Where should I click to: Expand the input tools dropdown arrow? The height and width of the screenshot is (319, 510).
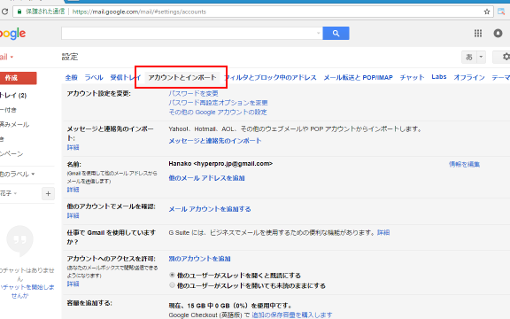click(x=481, y=57)
